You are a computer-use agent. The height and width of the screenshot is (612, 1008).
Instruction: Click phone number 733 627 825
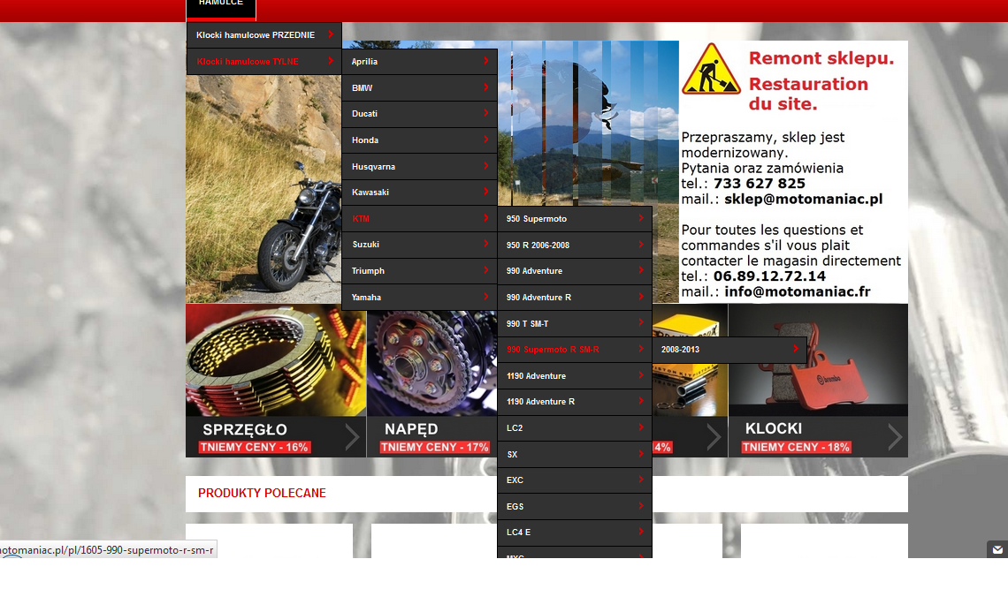point(760,184)
